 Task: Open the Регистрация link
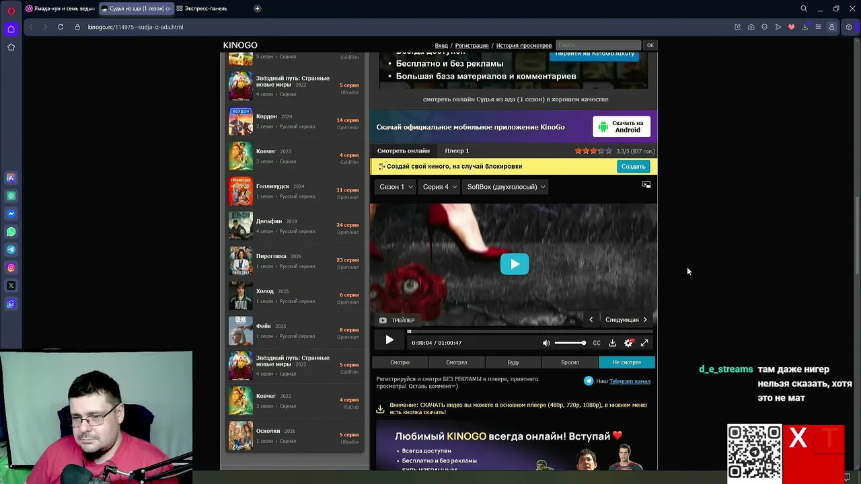(472, 46)
